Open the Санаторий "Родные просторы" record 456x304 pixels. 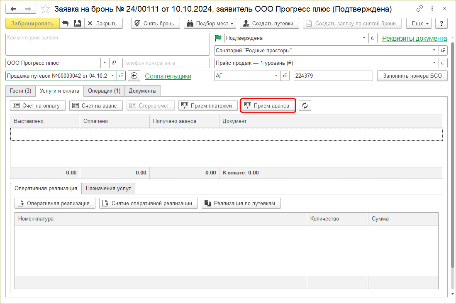click(x=443, y=50)
